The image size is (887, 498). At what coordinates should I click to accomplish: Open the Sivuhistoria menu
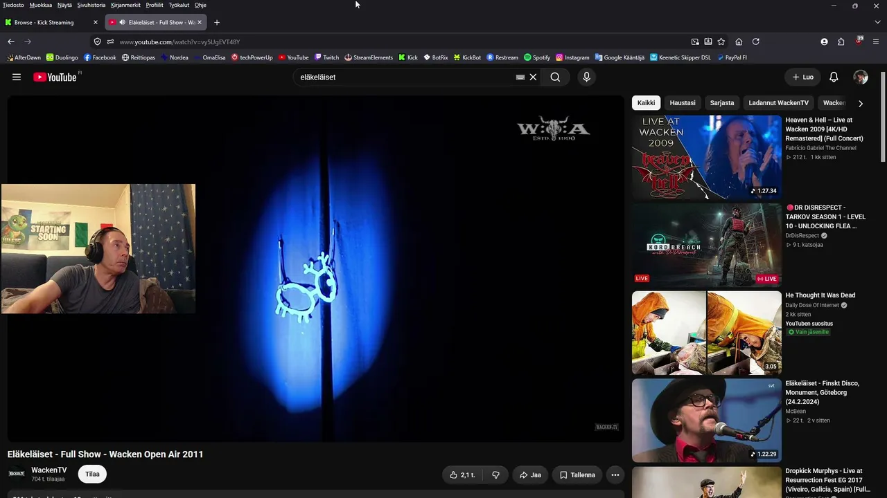pos(91,5)
